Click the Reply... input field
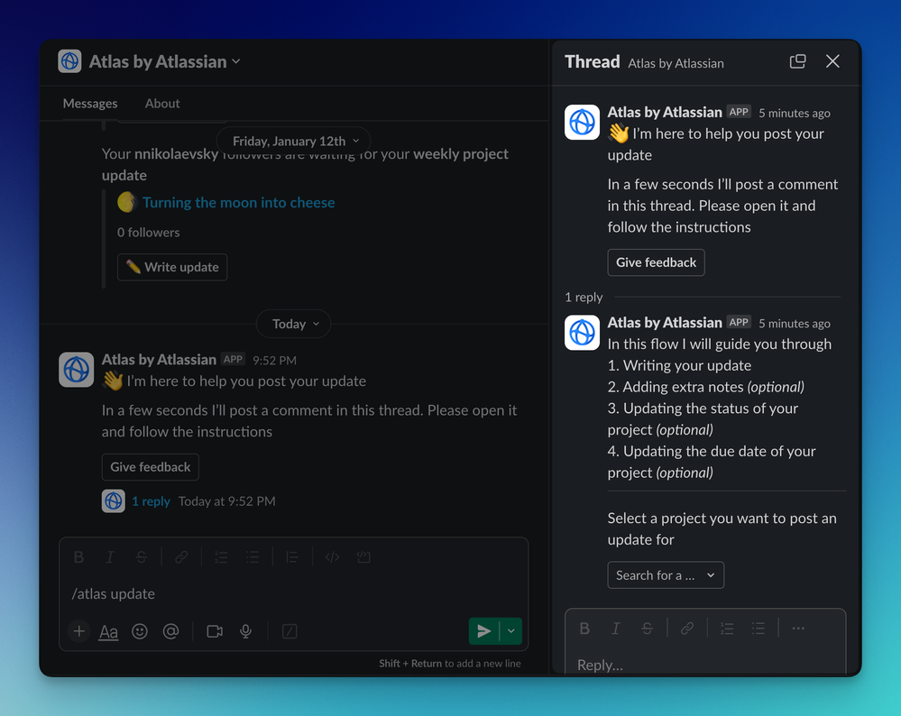This screenshot has width=901, height=716. click(705, 665)
